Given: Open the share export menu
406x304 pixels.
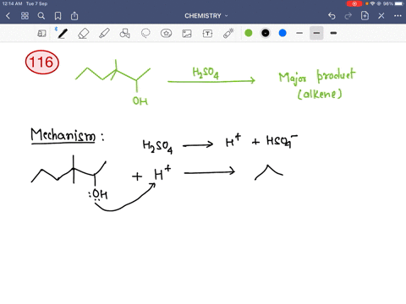Looking at the screenshot, I should click(x=74, y=16).
